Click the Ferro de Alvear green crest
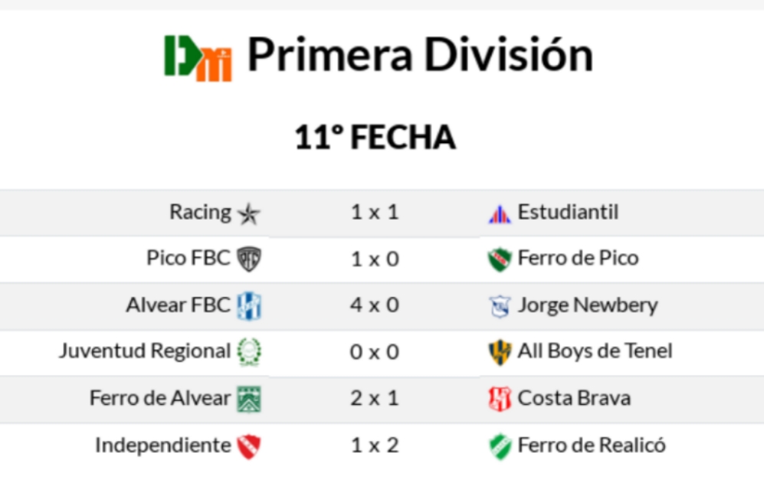Viewport: 764px width, 503px height. [248, 399]
